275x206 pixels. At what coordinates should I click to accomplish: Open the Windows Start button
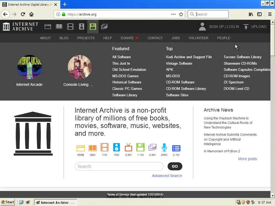point(7,202)
